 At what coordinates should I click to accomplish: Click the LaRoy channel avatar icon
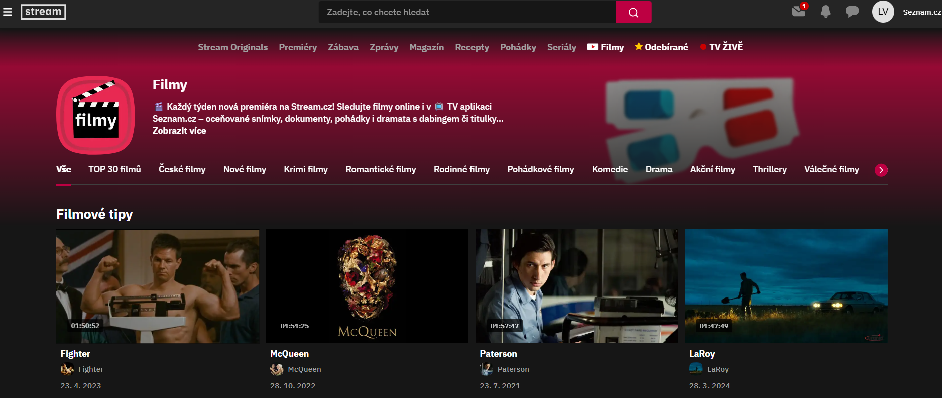[x=696, y=369]
